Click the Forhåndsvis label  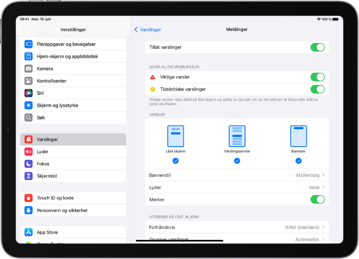coord(162,227)
